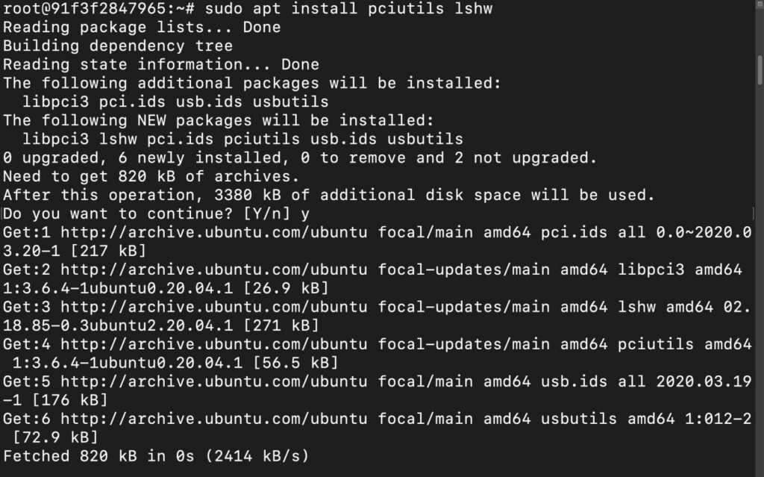Screen dimensions: 764x477
Task: Click the 'Reading package lists... Done' line
Action: point(142,28)
